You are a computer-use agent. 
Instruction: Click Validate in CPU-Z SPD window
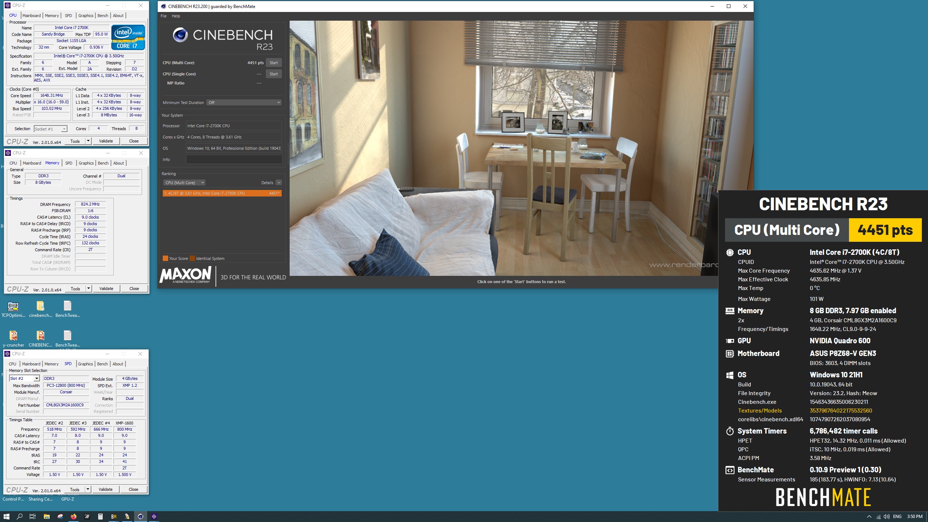pyautogui.click(x=105, y=489)
